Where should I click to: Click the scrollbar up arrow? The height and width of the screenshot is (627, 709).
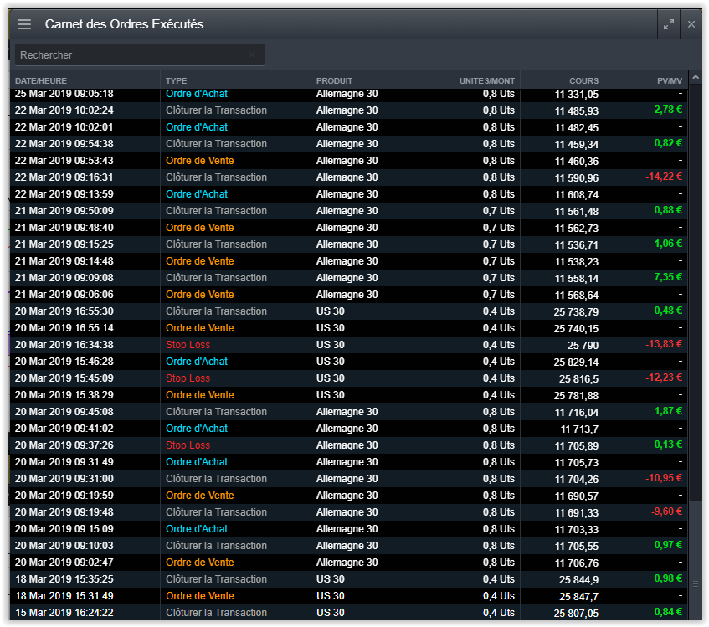[696, 77]
